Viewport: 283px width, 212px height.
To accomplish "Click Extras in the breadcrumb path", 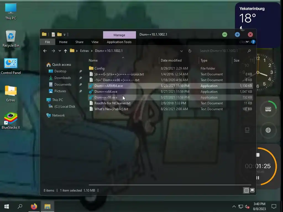I will [x=84, y=51].
